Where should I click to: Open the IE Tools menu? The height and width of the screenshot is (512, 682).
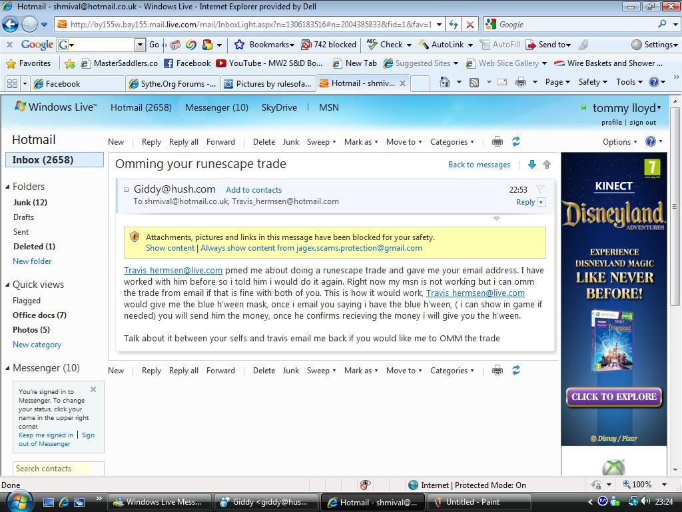point(629,82)
